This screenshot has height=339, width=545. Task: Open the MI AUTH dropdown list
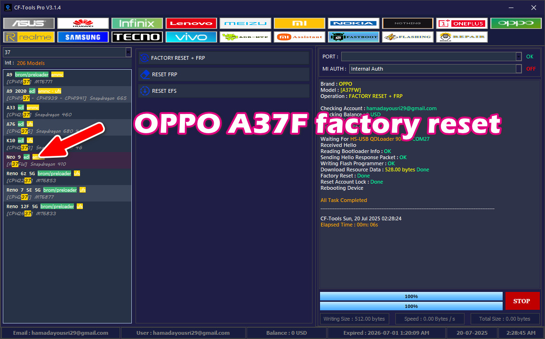coord(519,69)
